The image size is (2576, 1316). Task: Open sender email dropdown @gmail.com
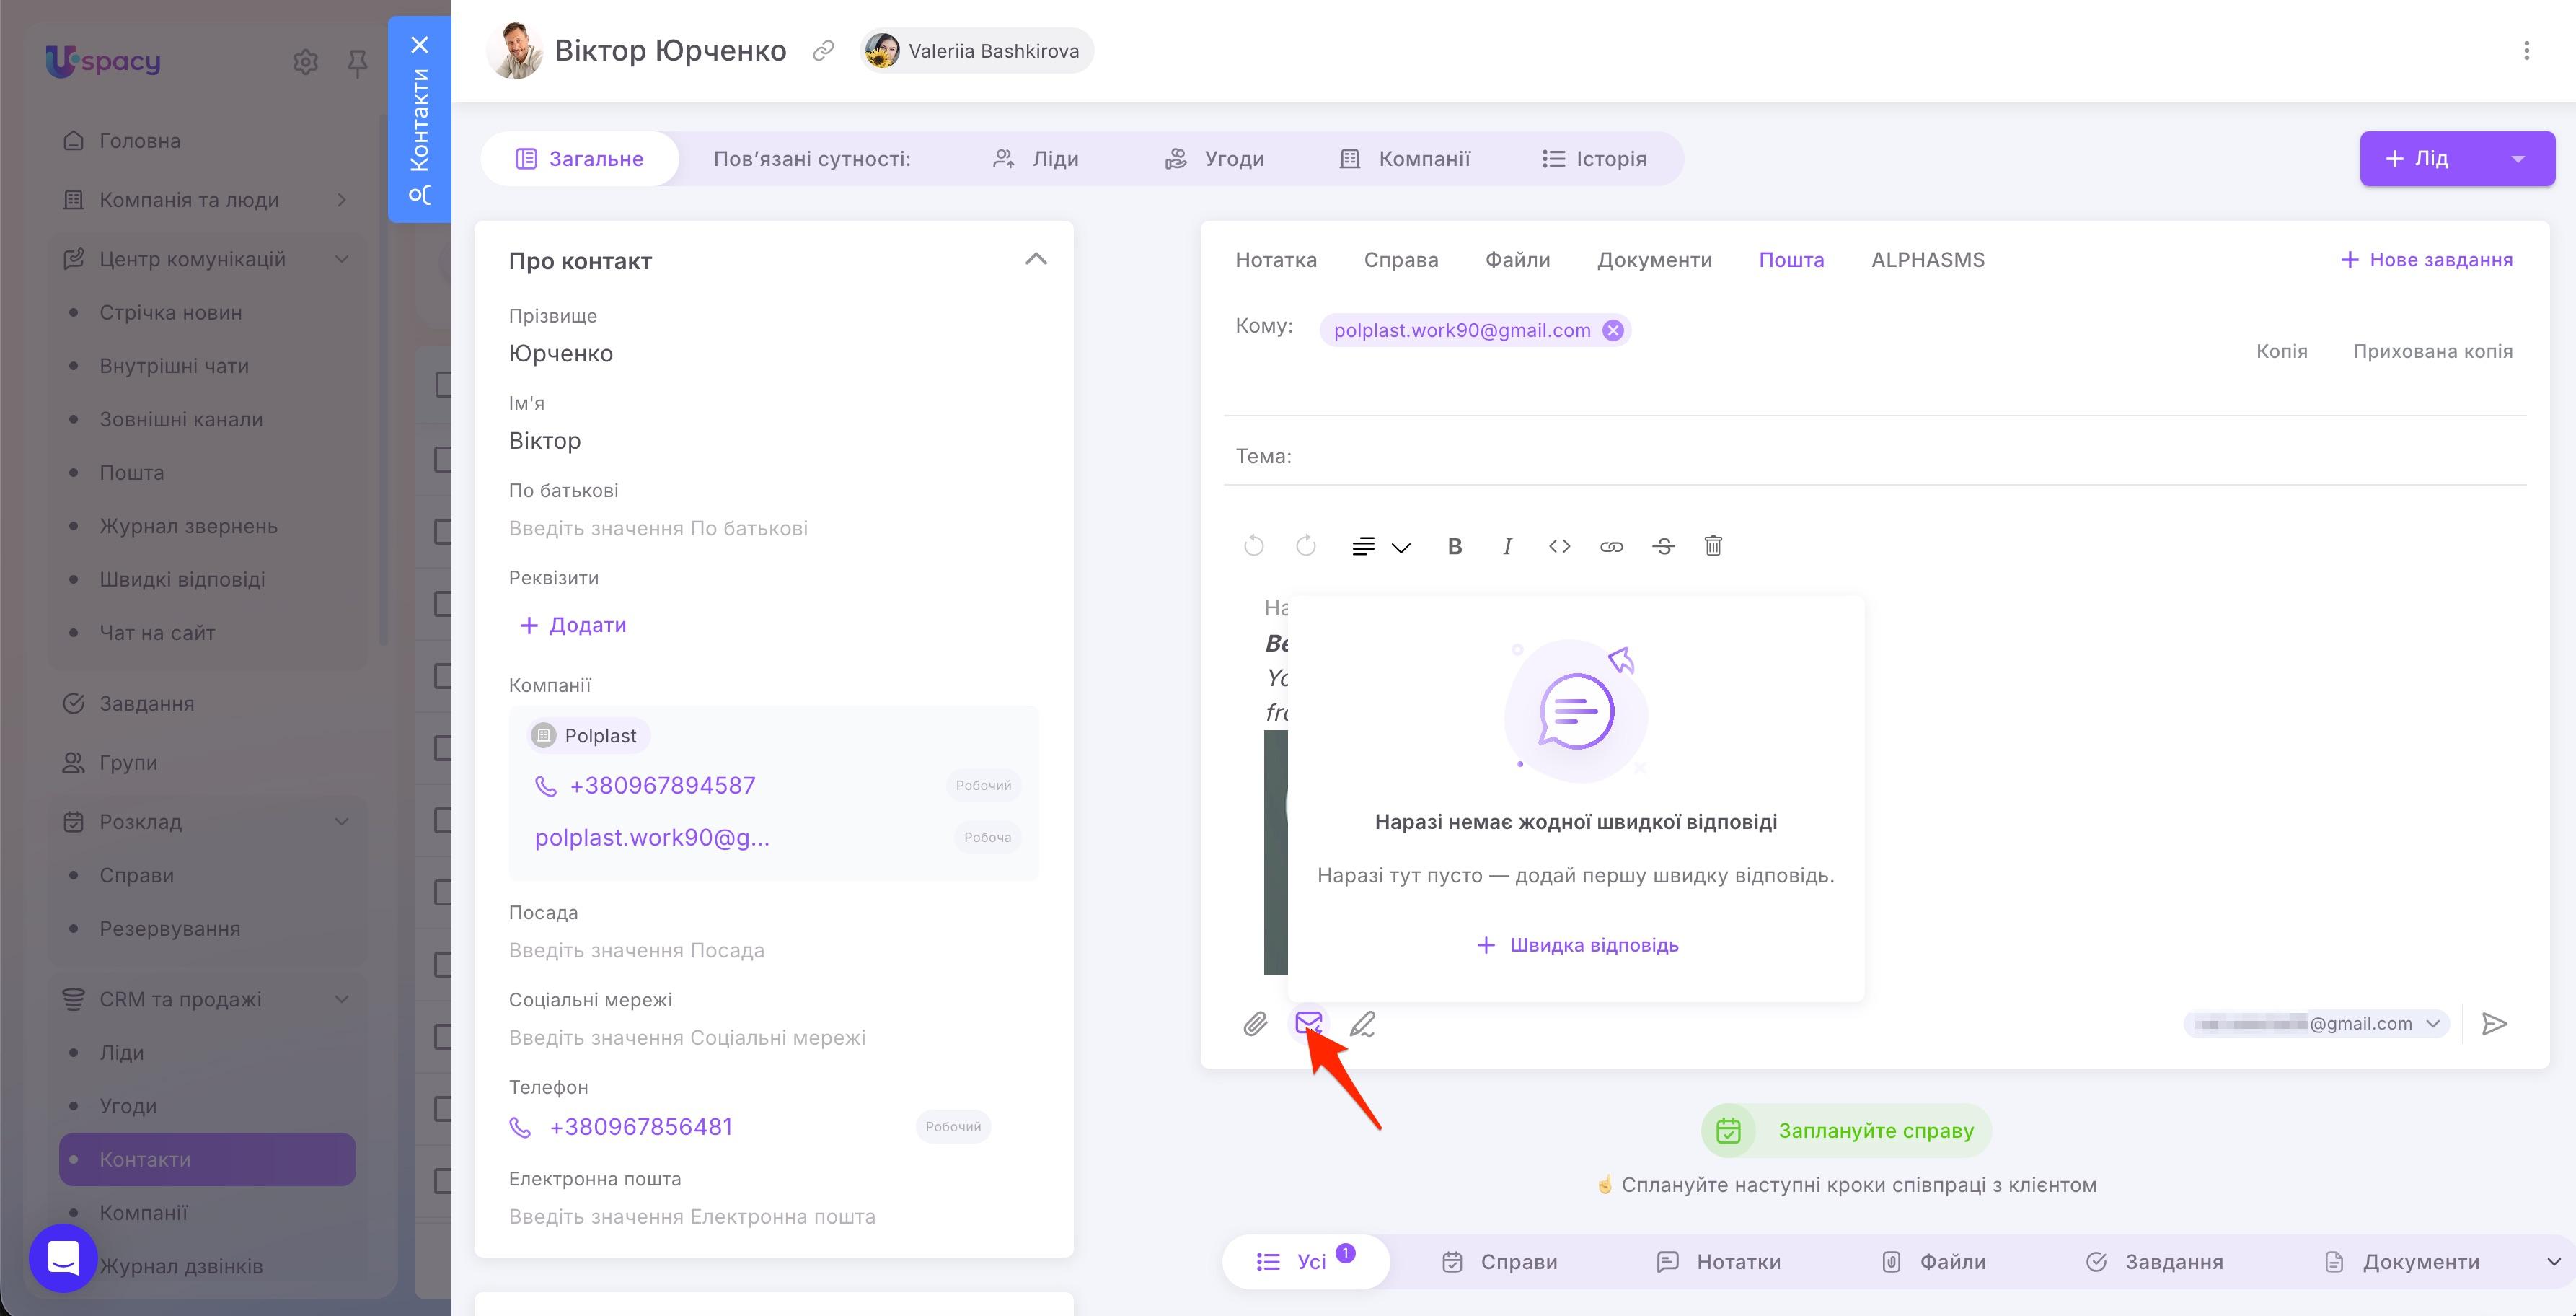click(2316, 1024)
